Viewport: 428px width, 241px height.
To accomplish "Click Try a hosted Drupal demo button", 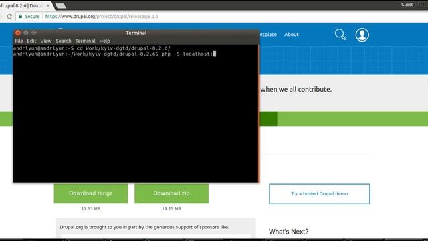I will click(320, 193).
